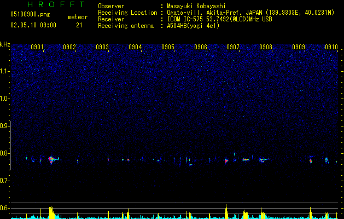Select the file name 05100900.png
This screenshot has height=219, width=344.
pos(30,14)
